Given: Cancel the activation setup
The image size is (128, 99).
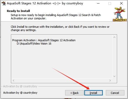Looking at the screenshot, I should (115, 93).
